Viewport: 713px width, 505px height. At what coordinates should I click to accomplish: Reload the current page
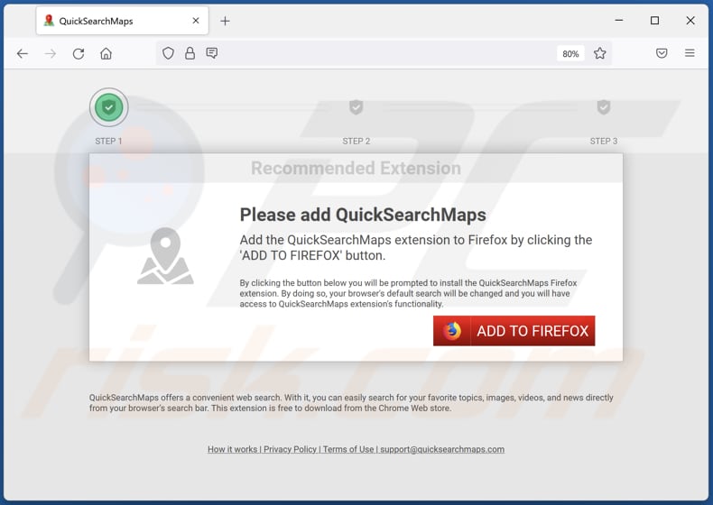pyautogui.click(x=79, y=53)
